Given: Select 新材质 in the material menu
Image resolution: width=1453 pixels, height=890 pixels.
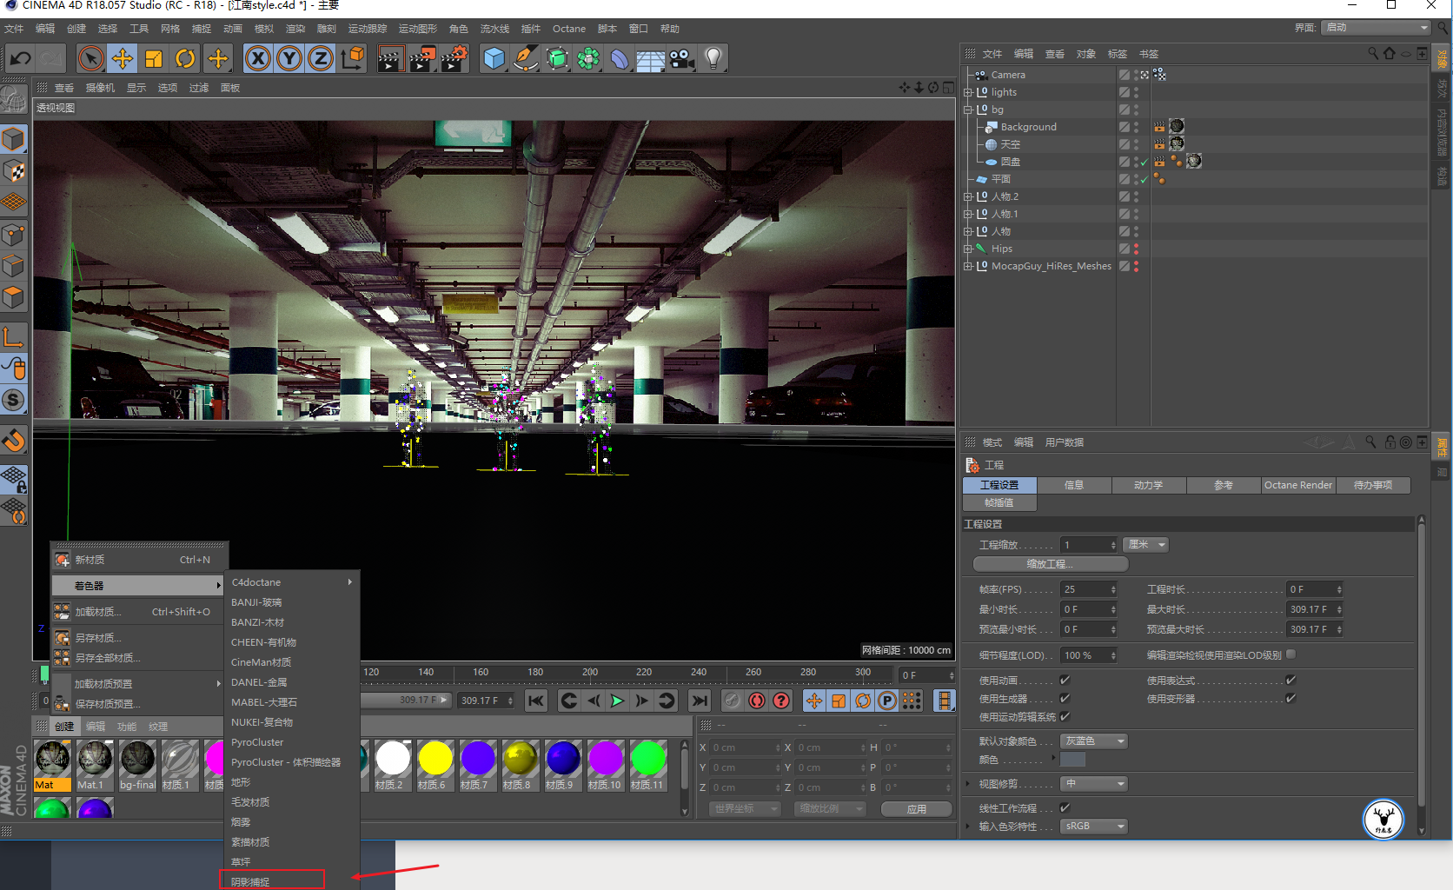Looking at the screenshot, I should [139, 560].
